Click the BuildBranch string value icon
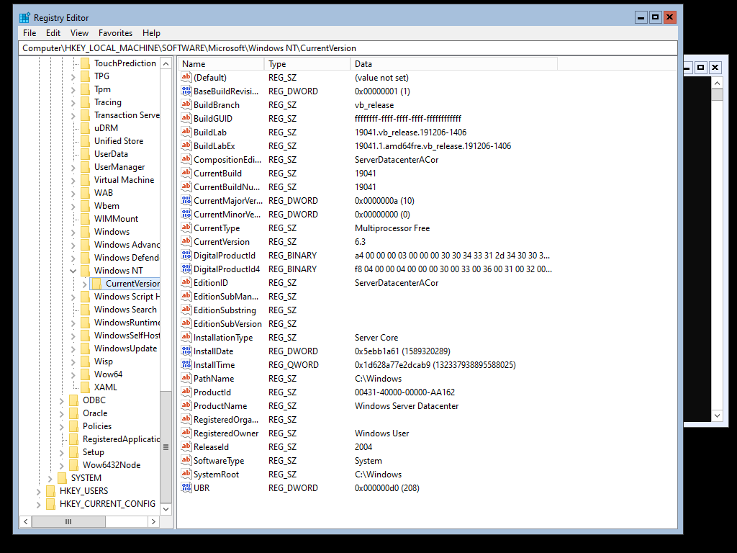Image resolution: width=737 pixels, height=553 pixels. point(186,105)
